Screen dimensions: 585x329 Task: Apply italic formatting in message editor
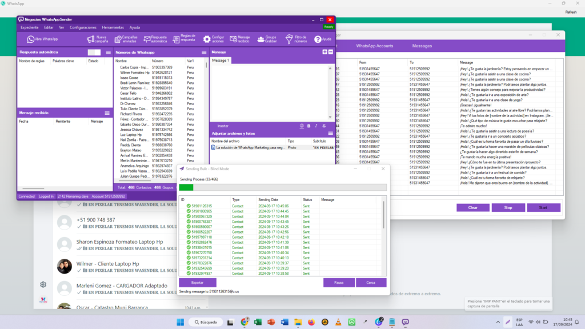316,126
